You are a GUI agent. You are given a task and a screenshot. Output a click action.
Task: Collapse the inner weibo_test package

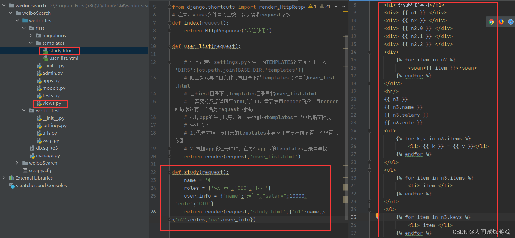(x=24, y=111)
